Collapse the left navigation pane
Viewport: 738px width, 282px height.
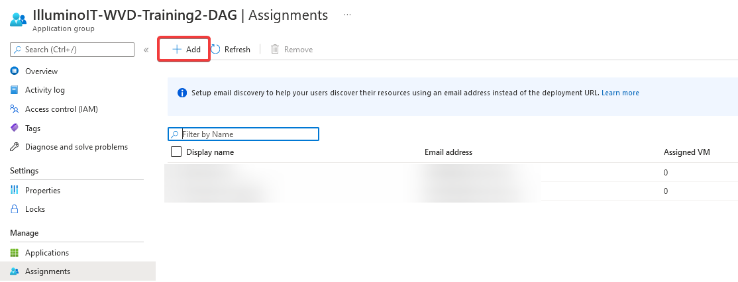click(x=146, y=50)
